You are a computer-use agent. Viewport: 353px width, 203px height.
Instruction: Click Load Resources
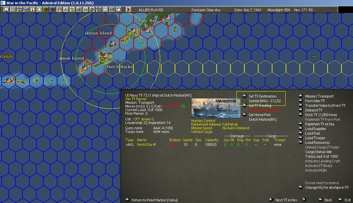pyautogui.click(x=317, y=142)
